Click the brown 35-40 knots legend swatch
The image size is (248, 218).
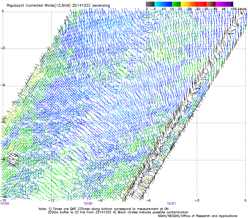click(211, 4)
